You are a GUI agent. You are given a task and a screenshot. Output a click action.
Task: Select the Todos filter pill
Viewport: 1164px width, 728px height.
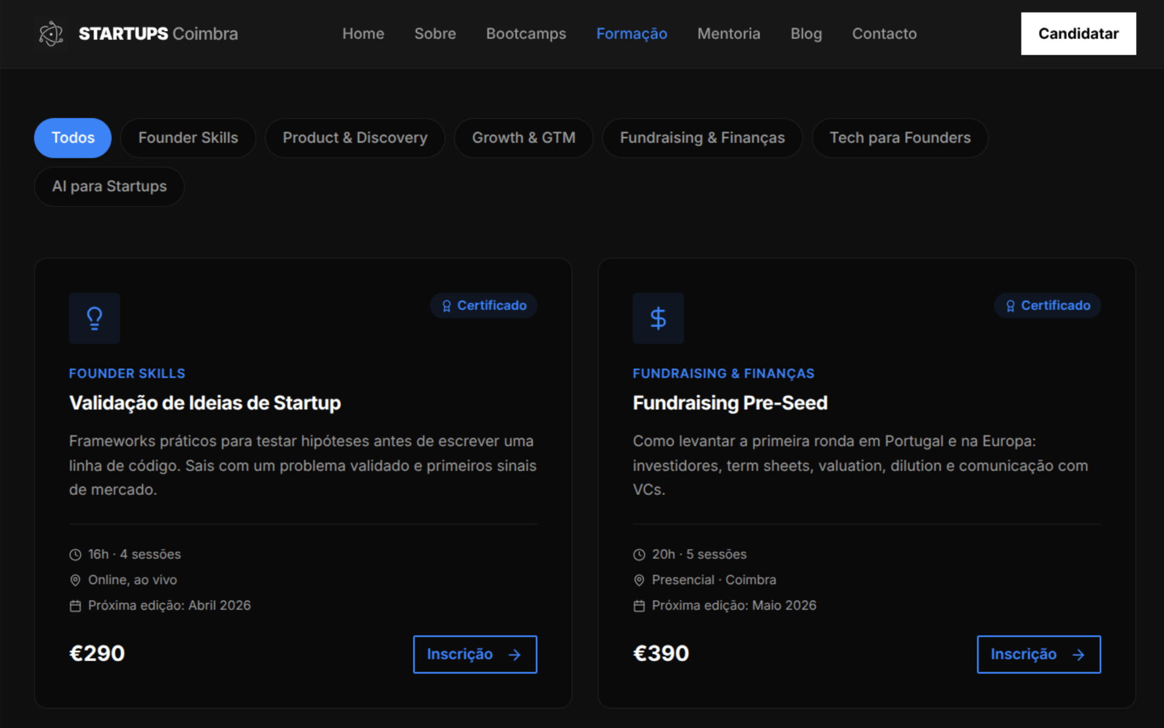tap(73, 138)
